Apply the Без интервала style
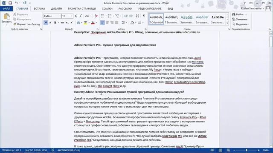This screenshot has width=273, height=153. (x=171, y=19)
